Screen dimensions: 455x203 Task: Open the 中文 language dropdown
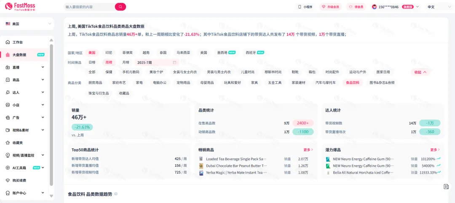click(439, 7)
